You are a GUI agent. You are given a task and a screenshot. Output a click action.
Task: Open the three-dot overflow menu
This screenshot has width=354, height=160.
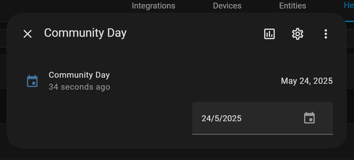tap(326, 34)
